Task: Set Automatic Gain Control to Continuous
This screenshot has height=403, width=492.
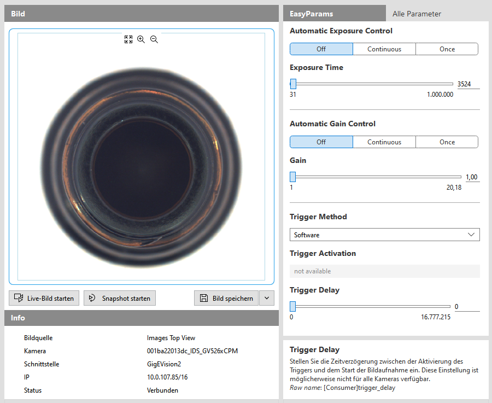Action: coord(384,142)
